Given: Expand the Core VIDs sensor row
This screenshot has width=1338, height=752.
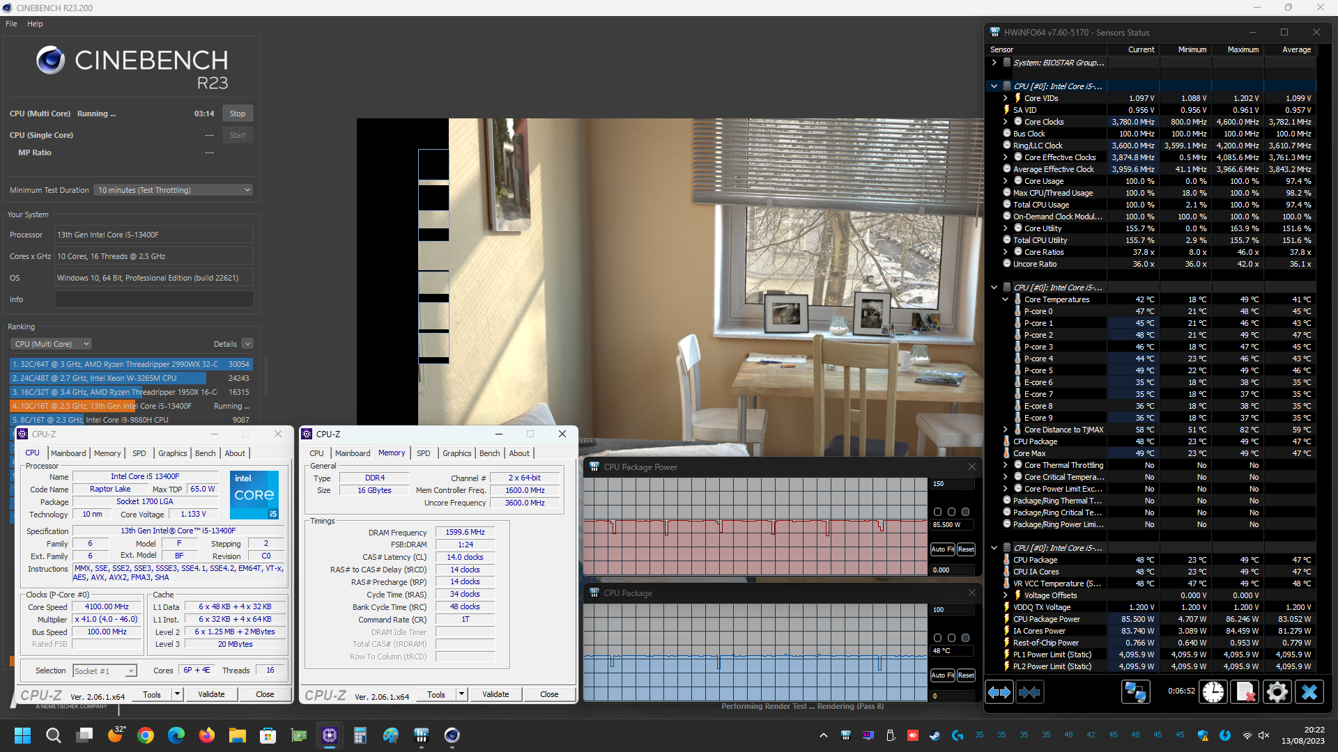Looking at the screenshot, I should pos(1006,98).
